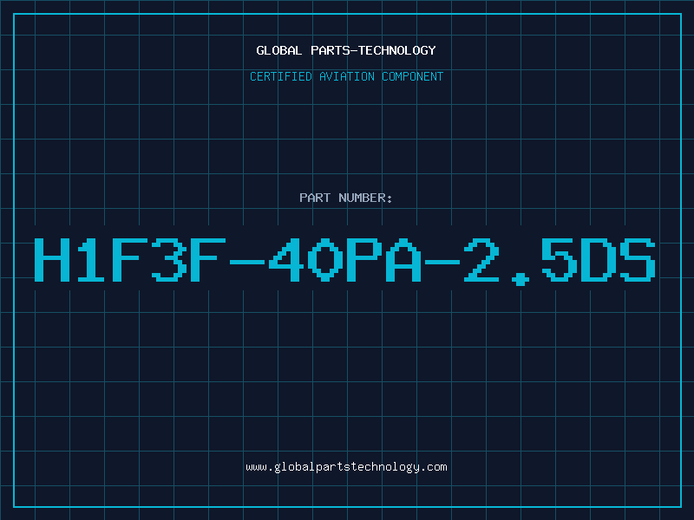The image size is (694, 520).
Task: Click the large digit 5 in the part number
Action: [560, 260]
